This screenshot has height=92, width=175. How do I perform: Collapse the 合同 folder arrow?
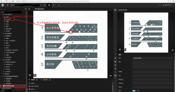[3, 17]
